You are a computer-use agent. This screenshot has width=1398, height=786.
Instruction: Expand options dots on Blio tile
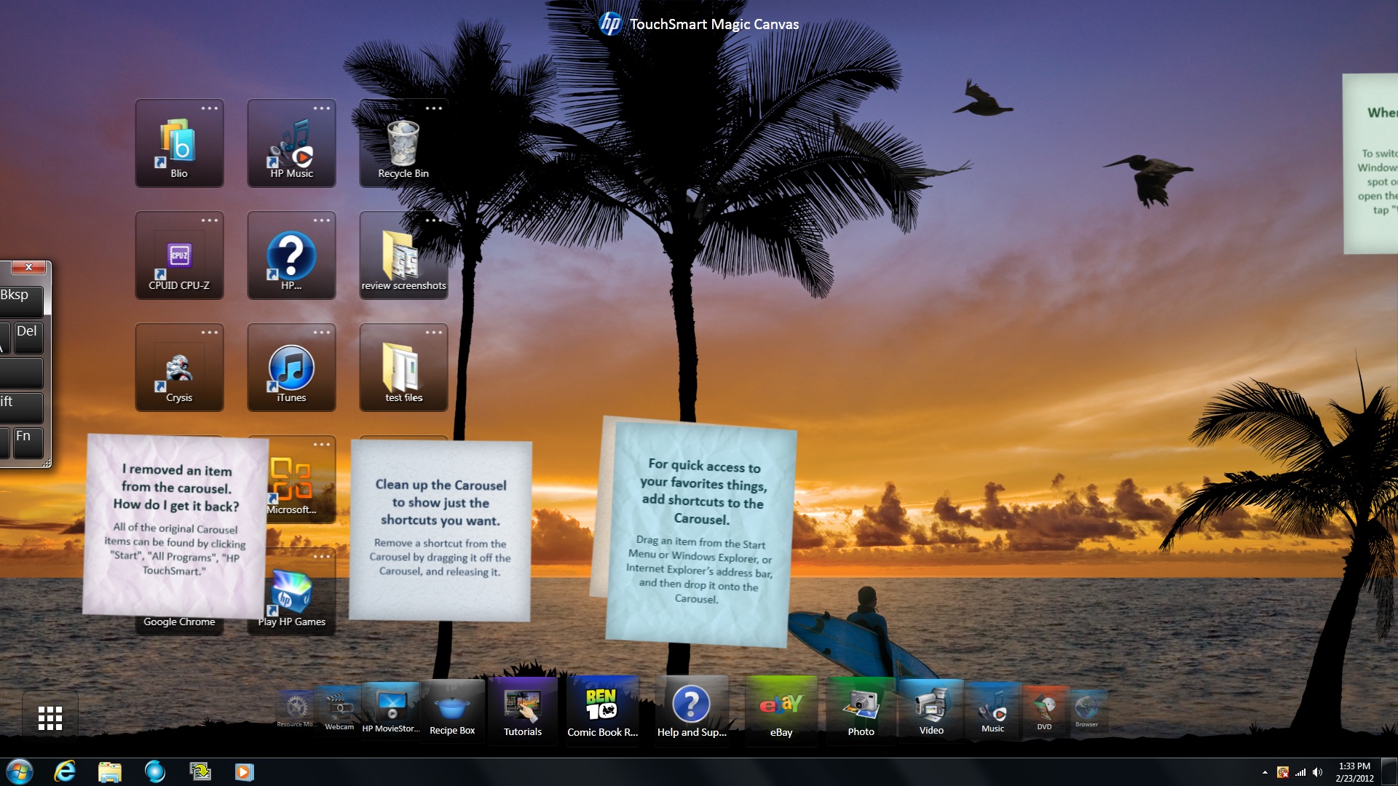210,108
